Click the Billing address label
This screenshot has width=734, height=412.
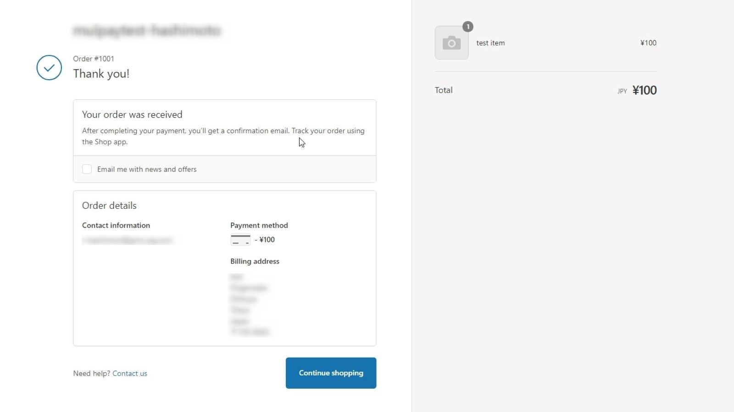click(255, 261)
